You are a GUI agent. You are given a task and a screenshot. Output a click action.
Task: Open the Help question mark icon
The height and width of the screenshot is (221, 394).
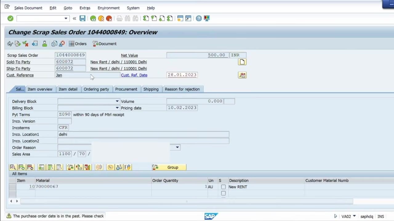[x=199, y=18]
